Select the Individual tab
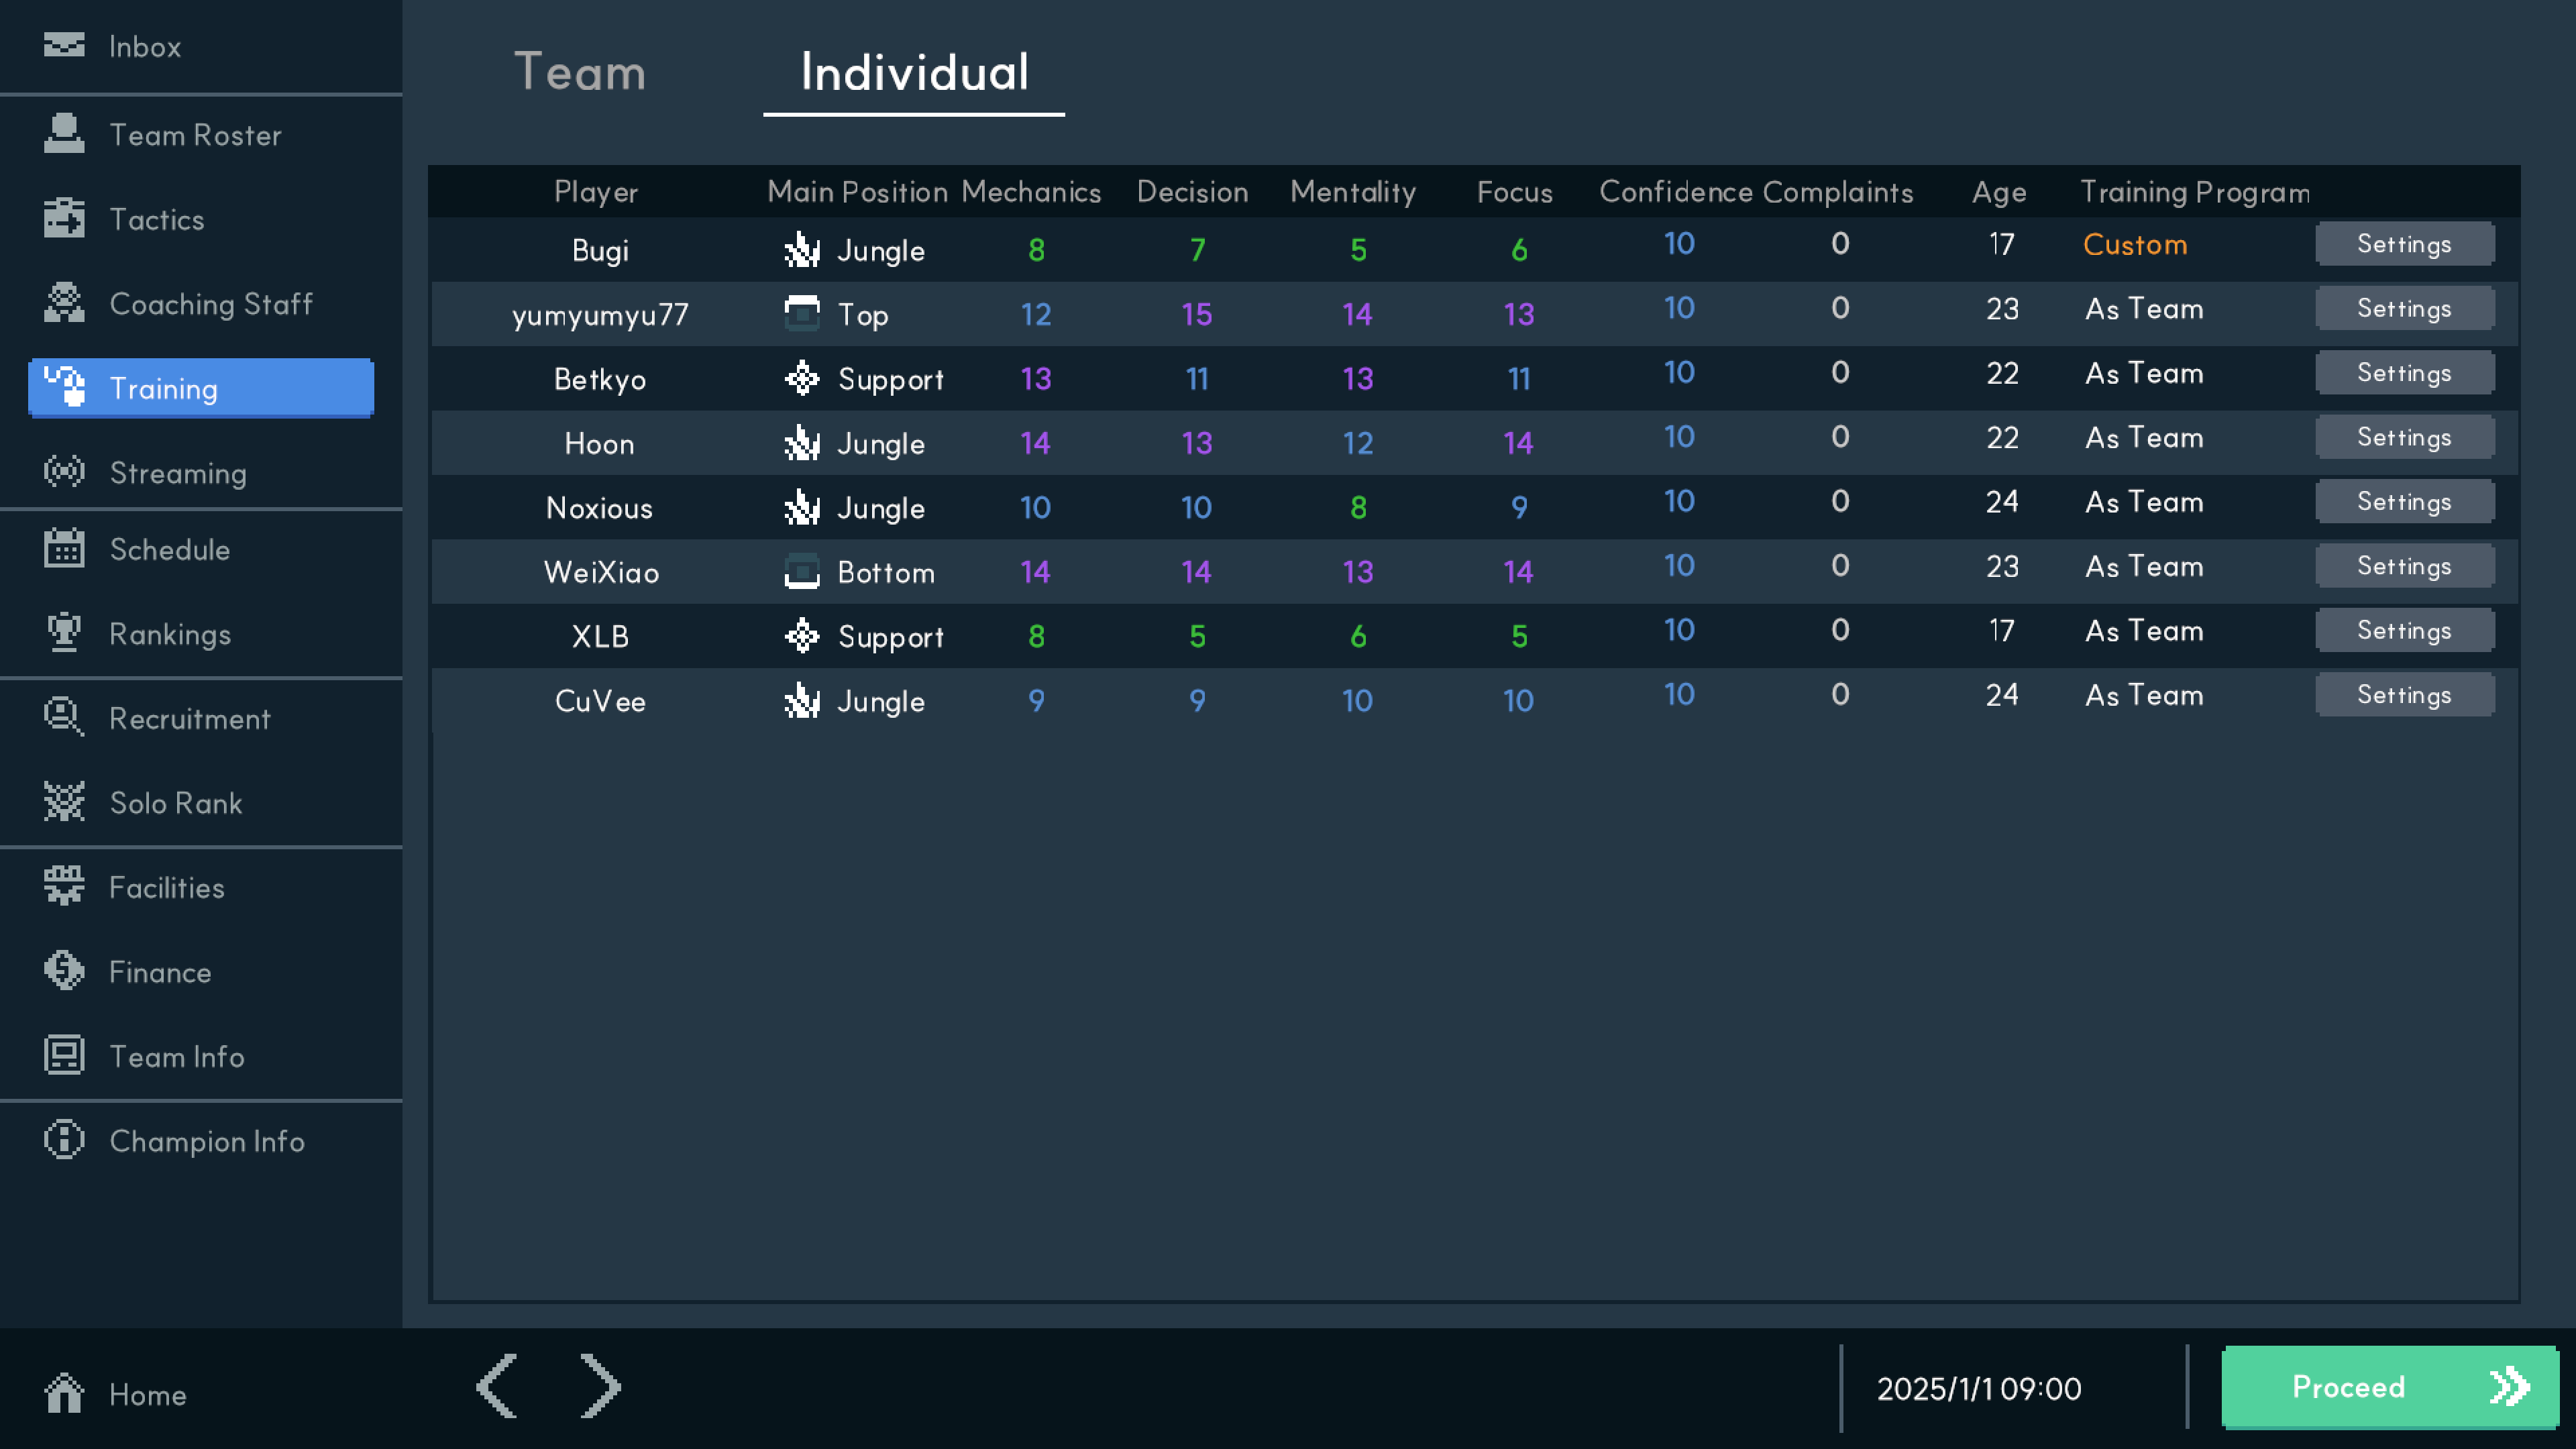Viewport: 2576px width, 1449px height. 914,72
